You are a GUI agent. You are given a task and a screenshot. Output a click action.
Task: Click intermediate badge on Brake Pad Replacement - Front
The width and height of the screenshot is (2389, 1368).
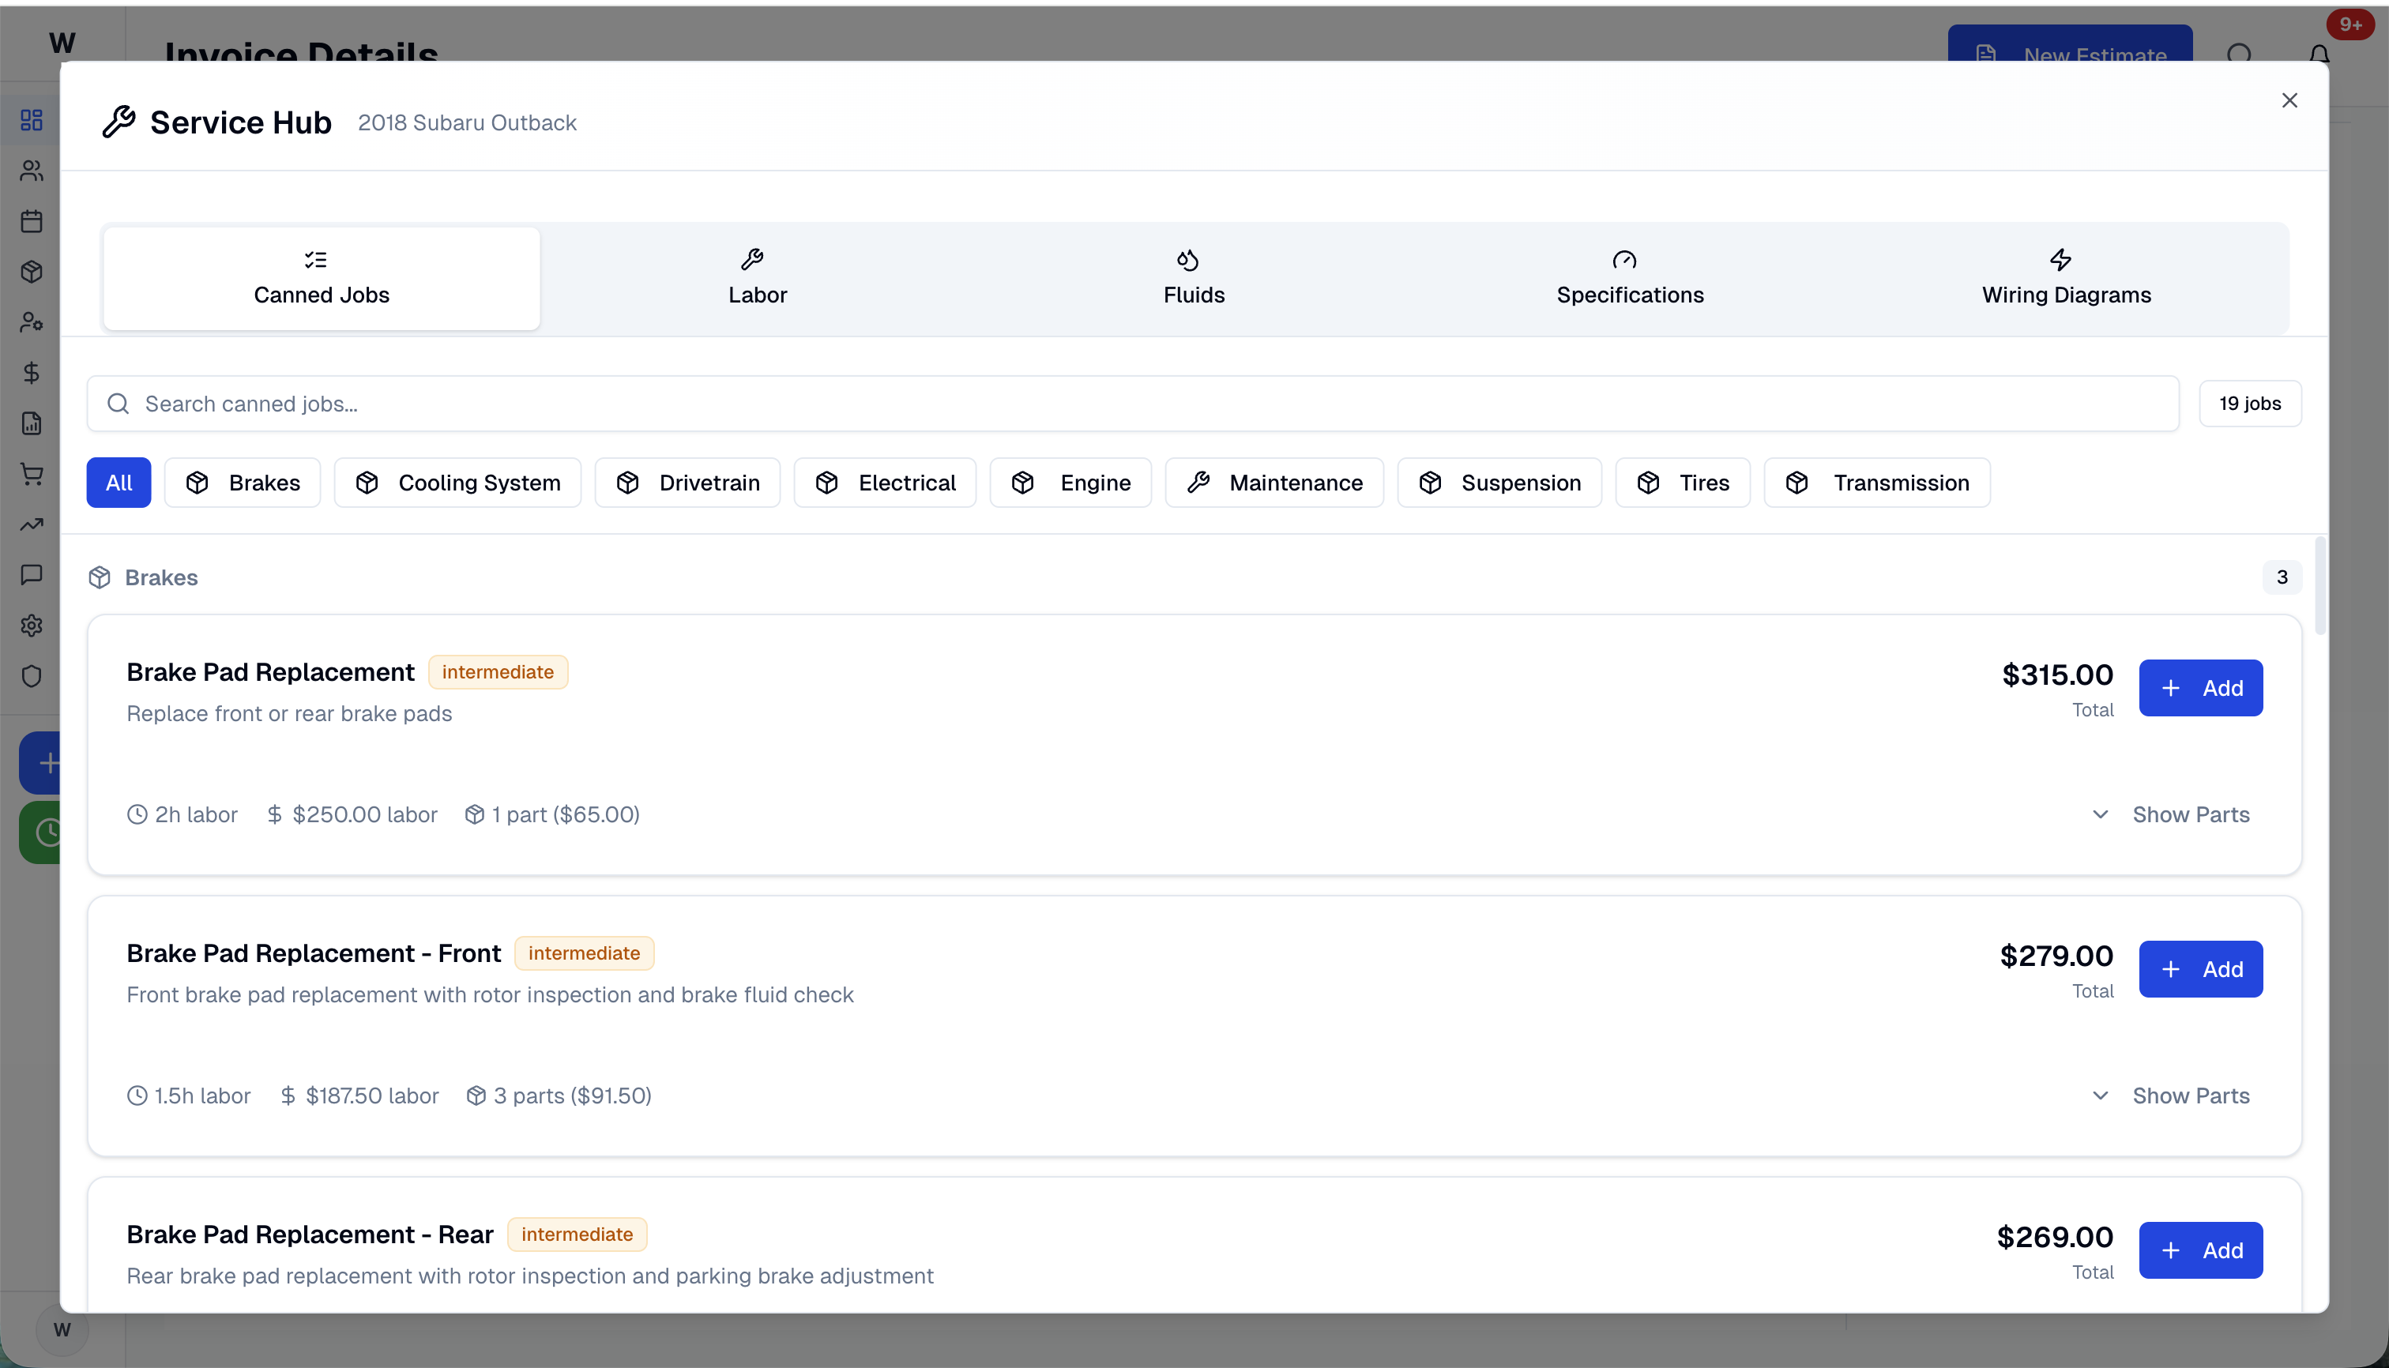click(x=584, y=953)
